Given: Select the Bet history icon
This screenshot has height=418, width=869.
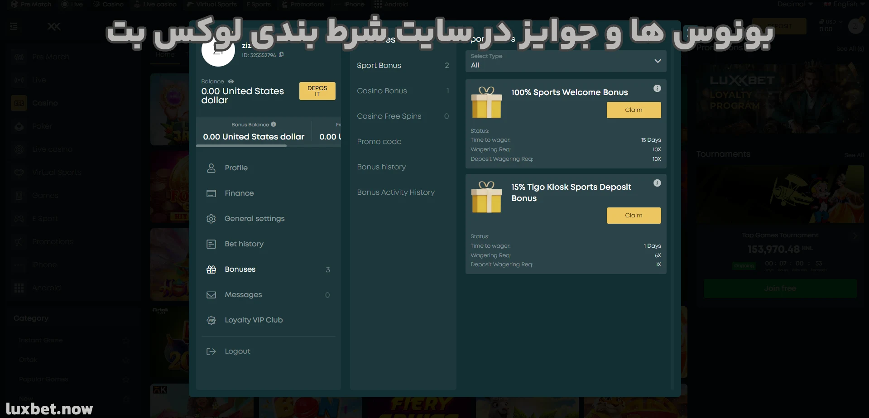Looking at the screenshot, I should coord(211,244).
